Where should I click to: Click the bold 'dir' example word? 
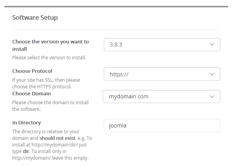(x=26, y=151)
